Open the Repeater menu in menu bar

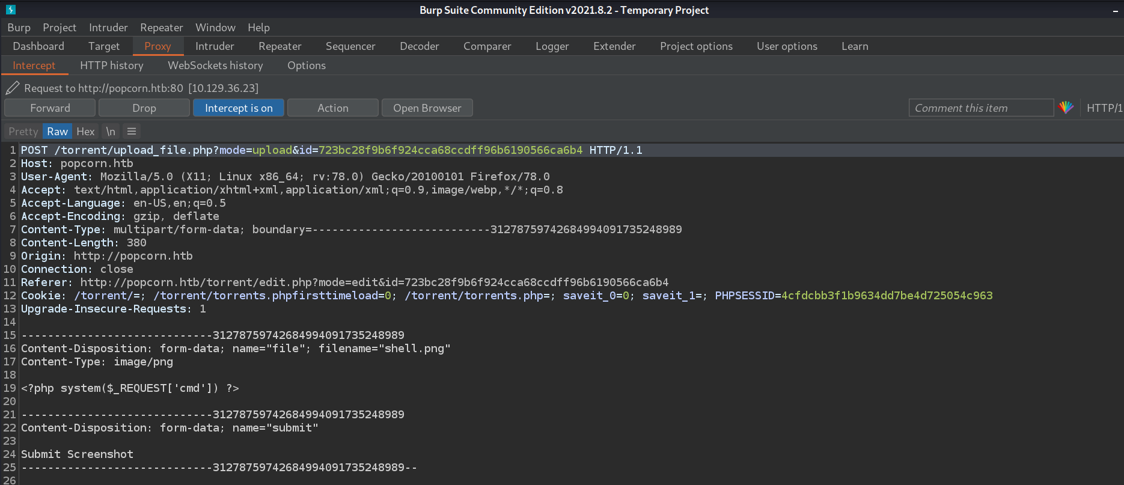click(x=162, y=28)
